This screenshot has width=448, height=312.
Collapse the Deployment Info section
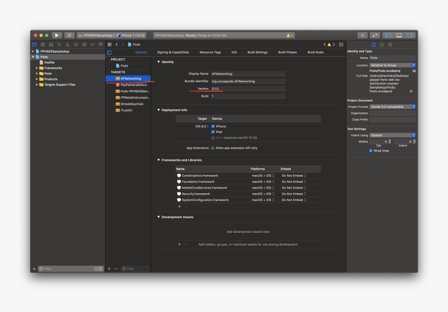[x=158, y=110]
